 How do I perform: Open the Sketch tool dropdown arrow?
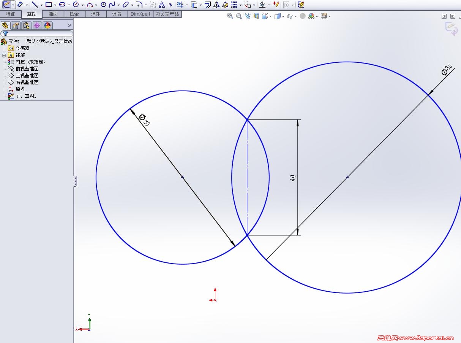[x=13, y=5]
